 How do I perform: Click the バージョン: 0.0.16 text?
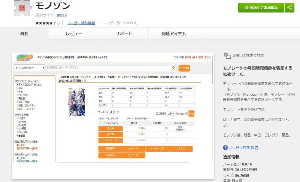(237, 164)
